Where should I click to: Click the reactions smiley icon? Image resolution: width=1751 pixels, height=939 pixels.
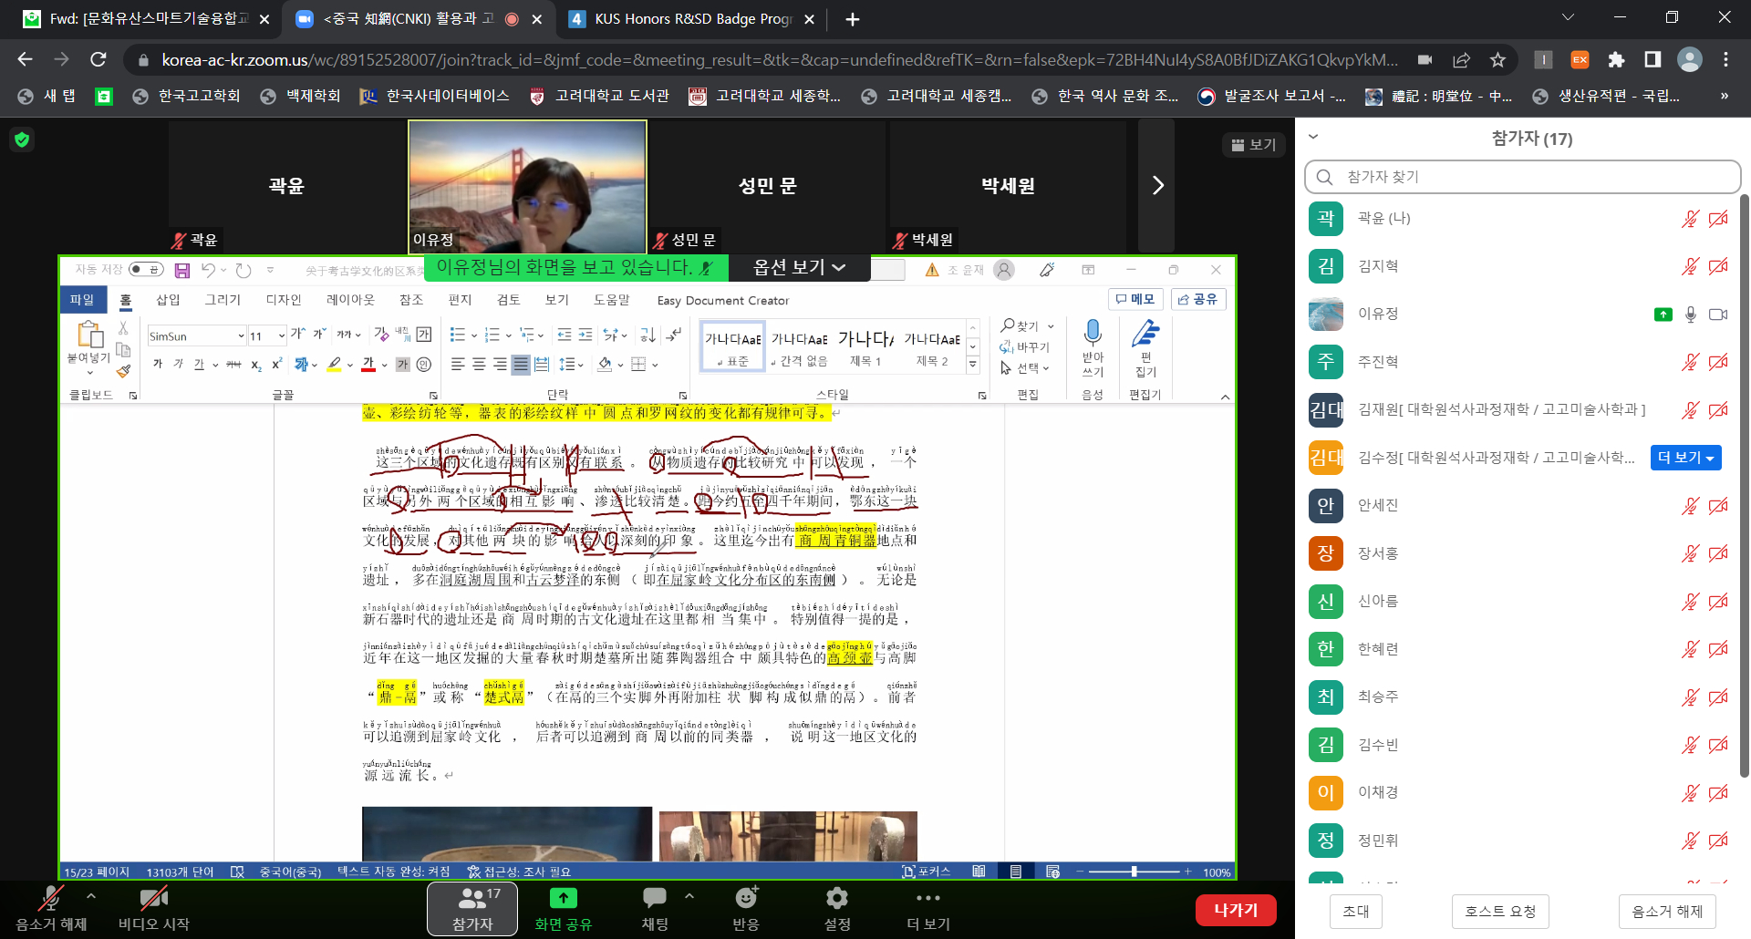point(746,908)
